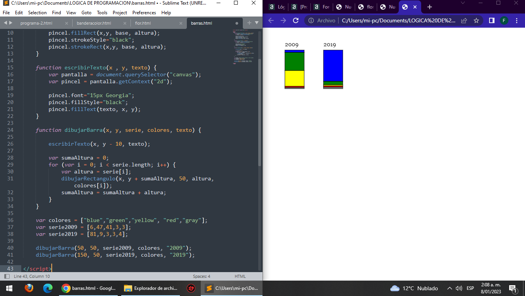Change indentation via Spaces: 4
This screenshot has width=525, height=296.
pyautogui.click(x=202, y=276)
